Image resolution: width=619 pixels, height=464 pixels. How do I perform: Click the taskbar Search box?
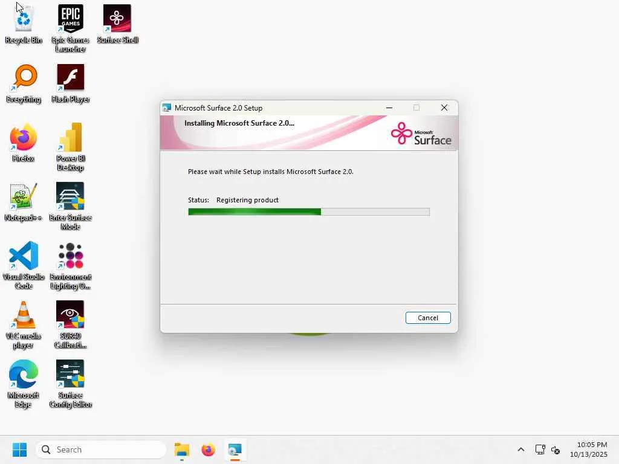[x=101, y=449]
